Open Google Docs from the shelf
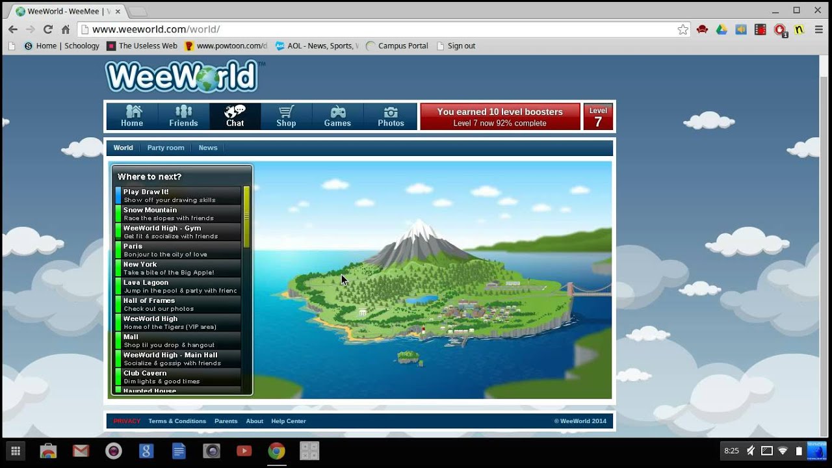Screen dimensions: 832x468 click(179, 450)
